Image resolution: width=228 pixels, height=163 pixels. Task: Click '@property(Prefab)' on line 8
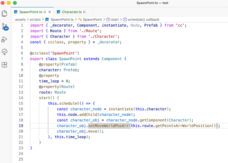click(x=58, y=64)
